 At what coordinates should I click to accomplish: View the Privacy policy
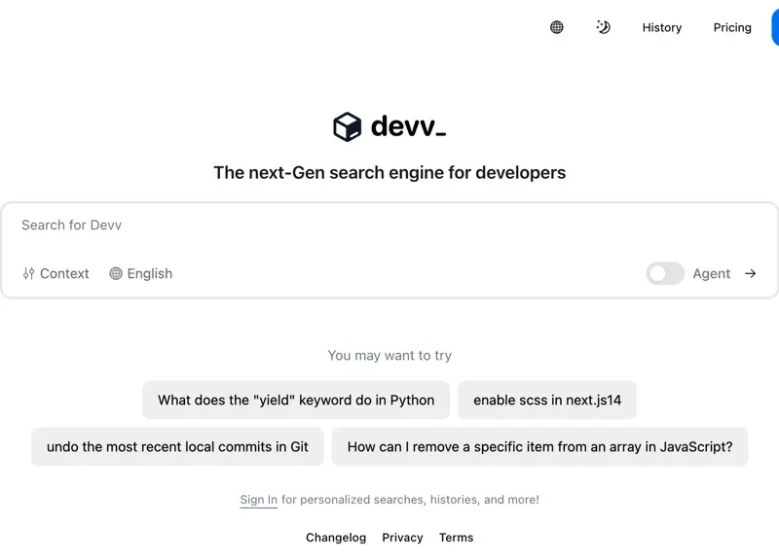(x=402, y=537)
